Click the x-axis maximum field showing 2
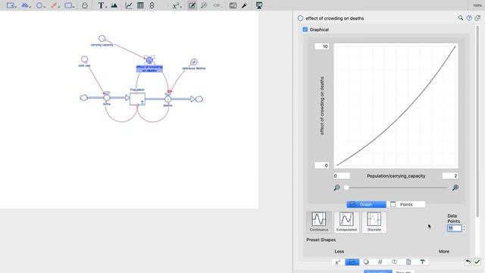The image size is (485, 273). tap(450, 176)
